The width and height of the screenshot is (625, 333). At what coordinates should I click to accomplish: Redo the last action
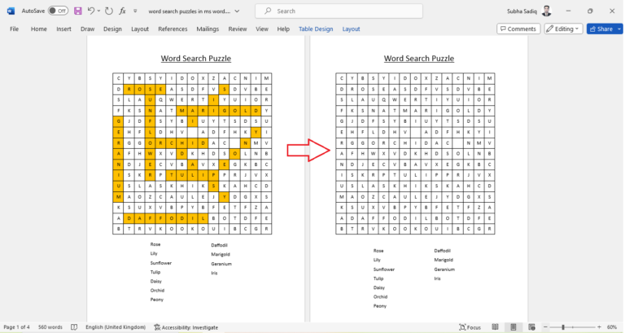[109, 11]
